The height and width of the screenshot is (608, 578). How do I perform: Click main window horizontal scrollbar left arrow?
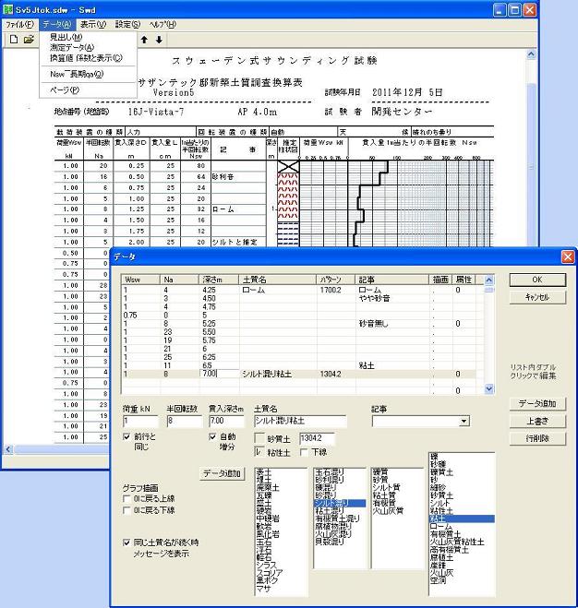(7, 449)
